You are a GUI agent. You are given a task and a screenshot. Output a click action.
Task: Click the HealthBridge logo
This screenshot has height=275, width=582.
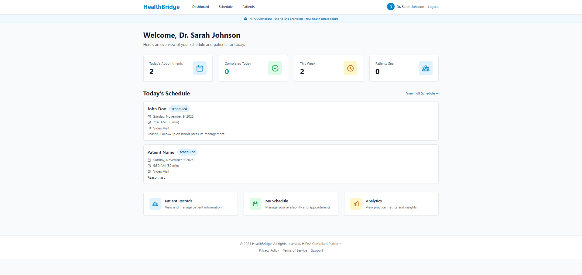point(161,7)
